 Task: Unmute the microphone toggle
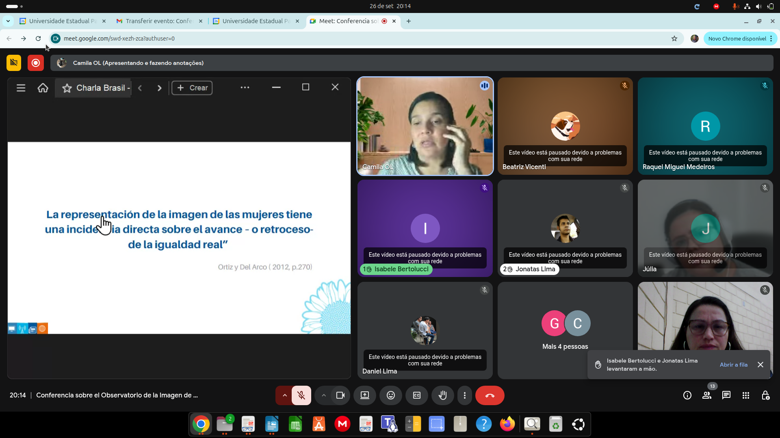301,395
